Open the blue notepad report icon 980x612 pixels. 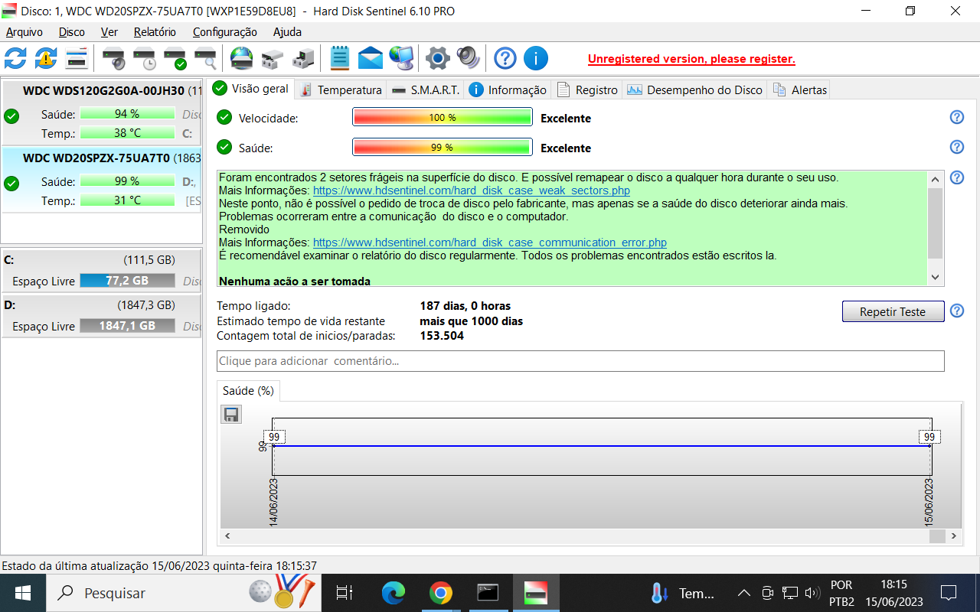(340, 57)
